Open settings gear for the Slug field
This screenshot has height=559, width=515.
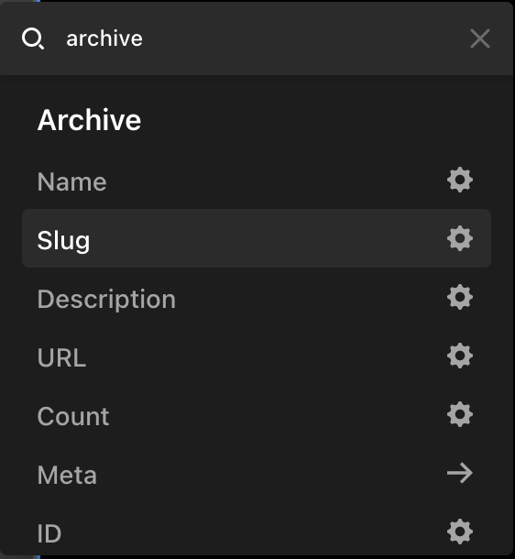pos(460,238)
